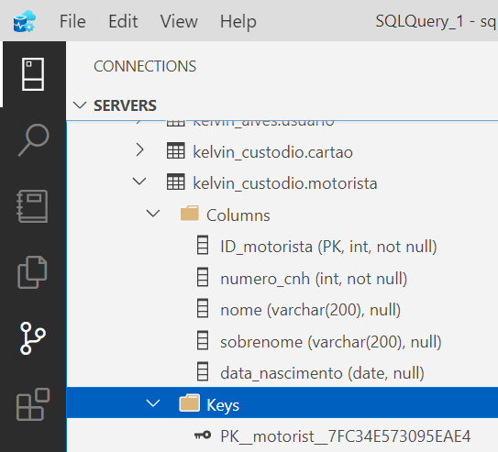Click the primary key icon PK__motorist
The width and height of the screenshot is (498, 452).
(x=203, y=435)
